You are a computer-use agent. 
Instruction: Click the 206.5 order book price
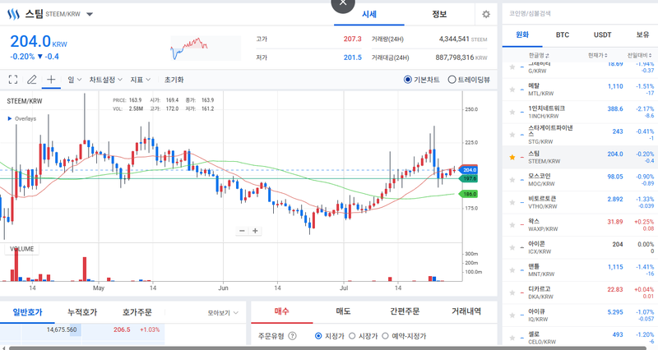click(x=122, y=330)
